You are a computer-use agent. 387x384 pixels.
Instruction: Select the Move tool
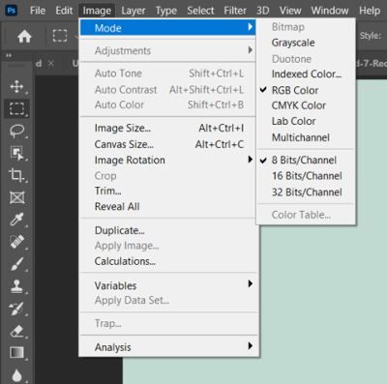(x=16, y=86)
